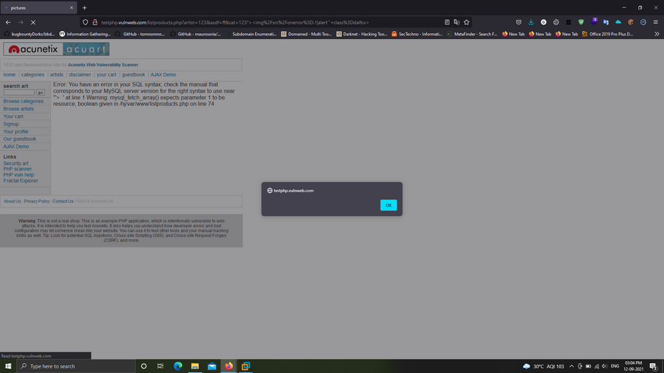Viewport: 664px width, 373px height.
Task: Open Mail app from taskbar
Action: [212, 366]
